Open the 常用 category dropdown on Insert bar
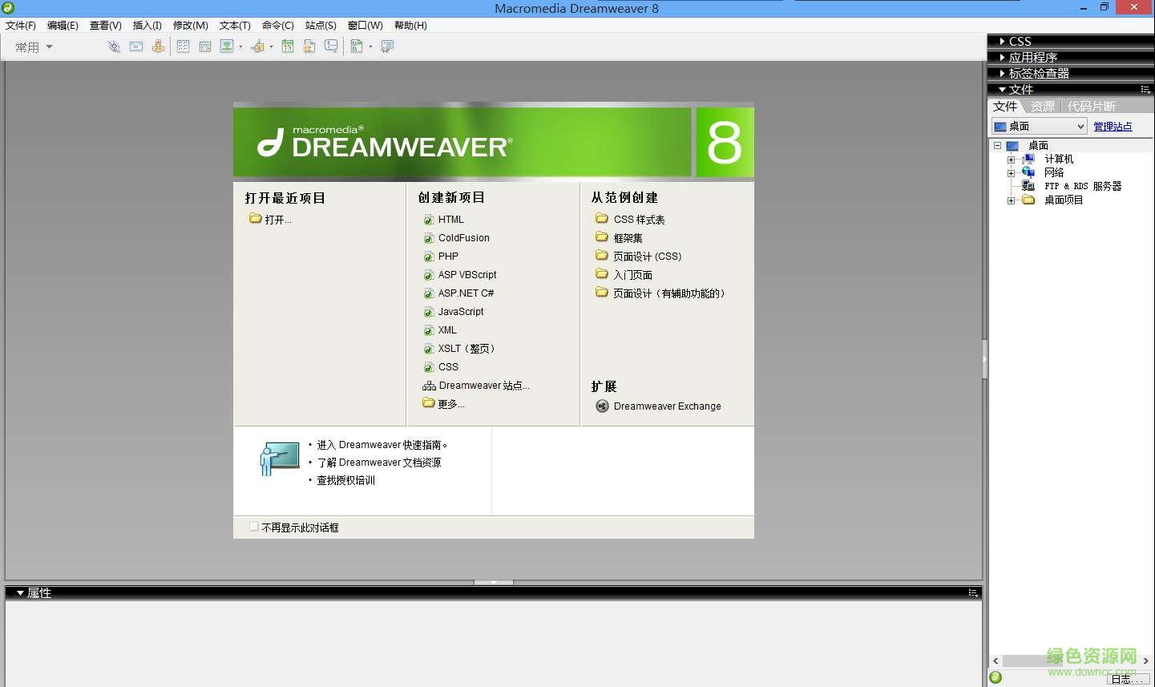The image size is (1155, 687). point(50,46)
